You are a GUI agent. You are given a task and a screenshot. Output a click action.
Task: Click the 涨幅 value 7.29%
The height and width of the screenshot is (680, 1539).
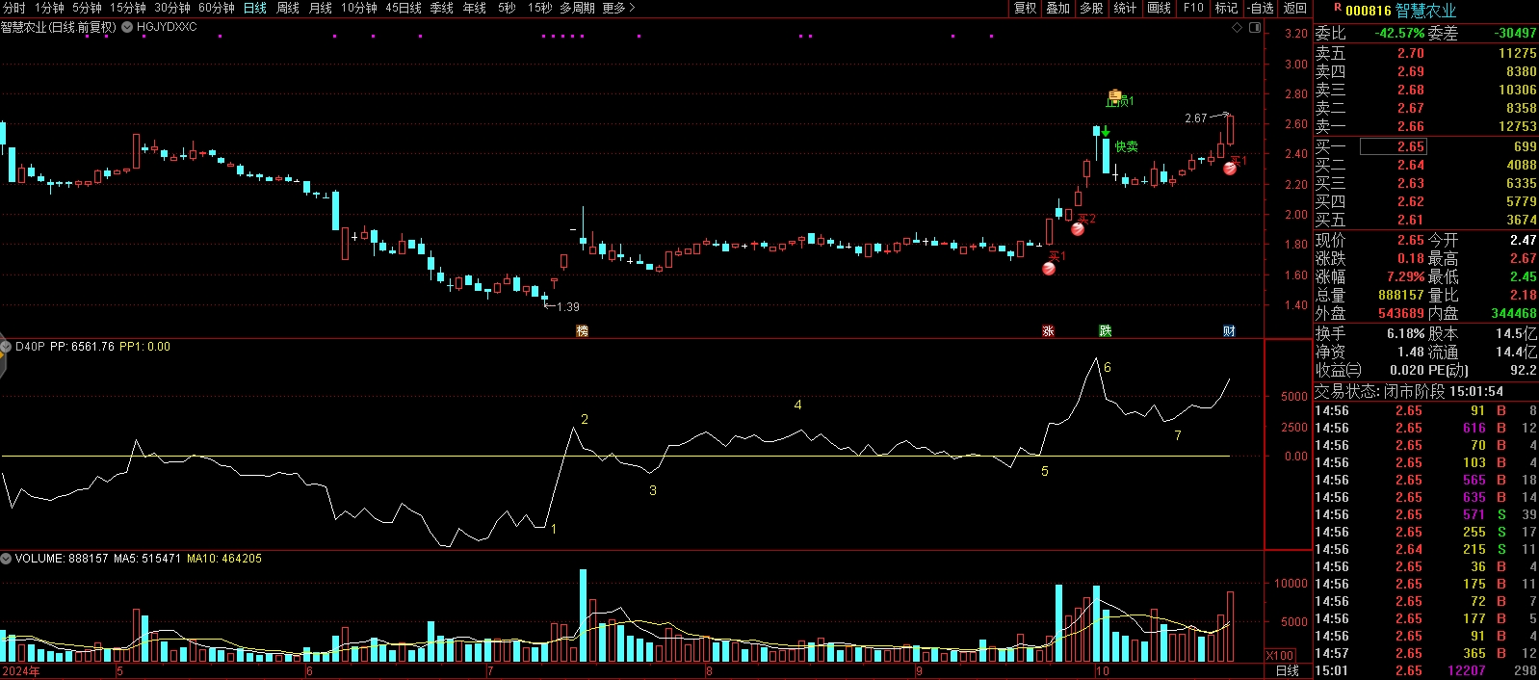click(x=1406, y=276)
